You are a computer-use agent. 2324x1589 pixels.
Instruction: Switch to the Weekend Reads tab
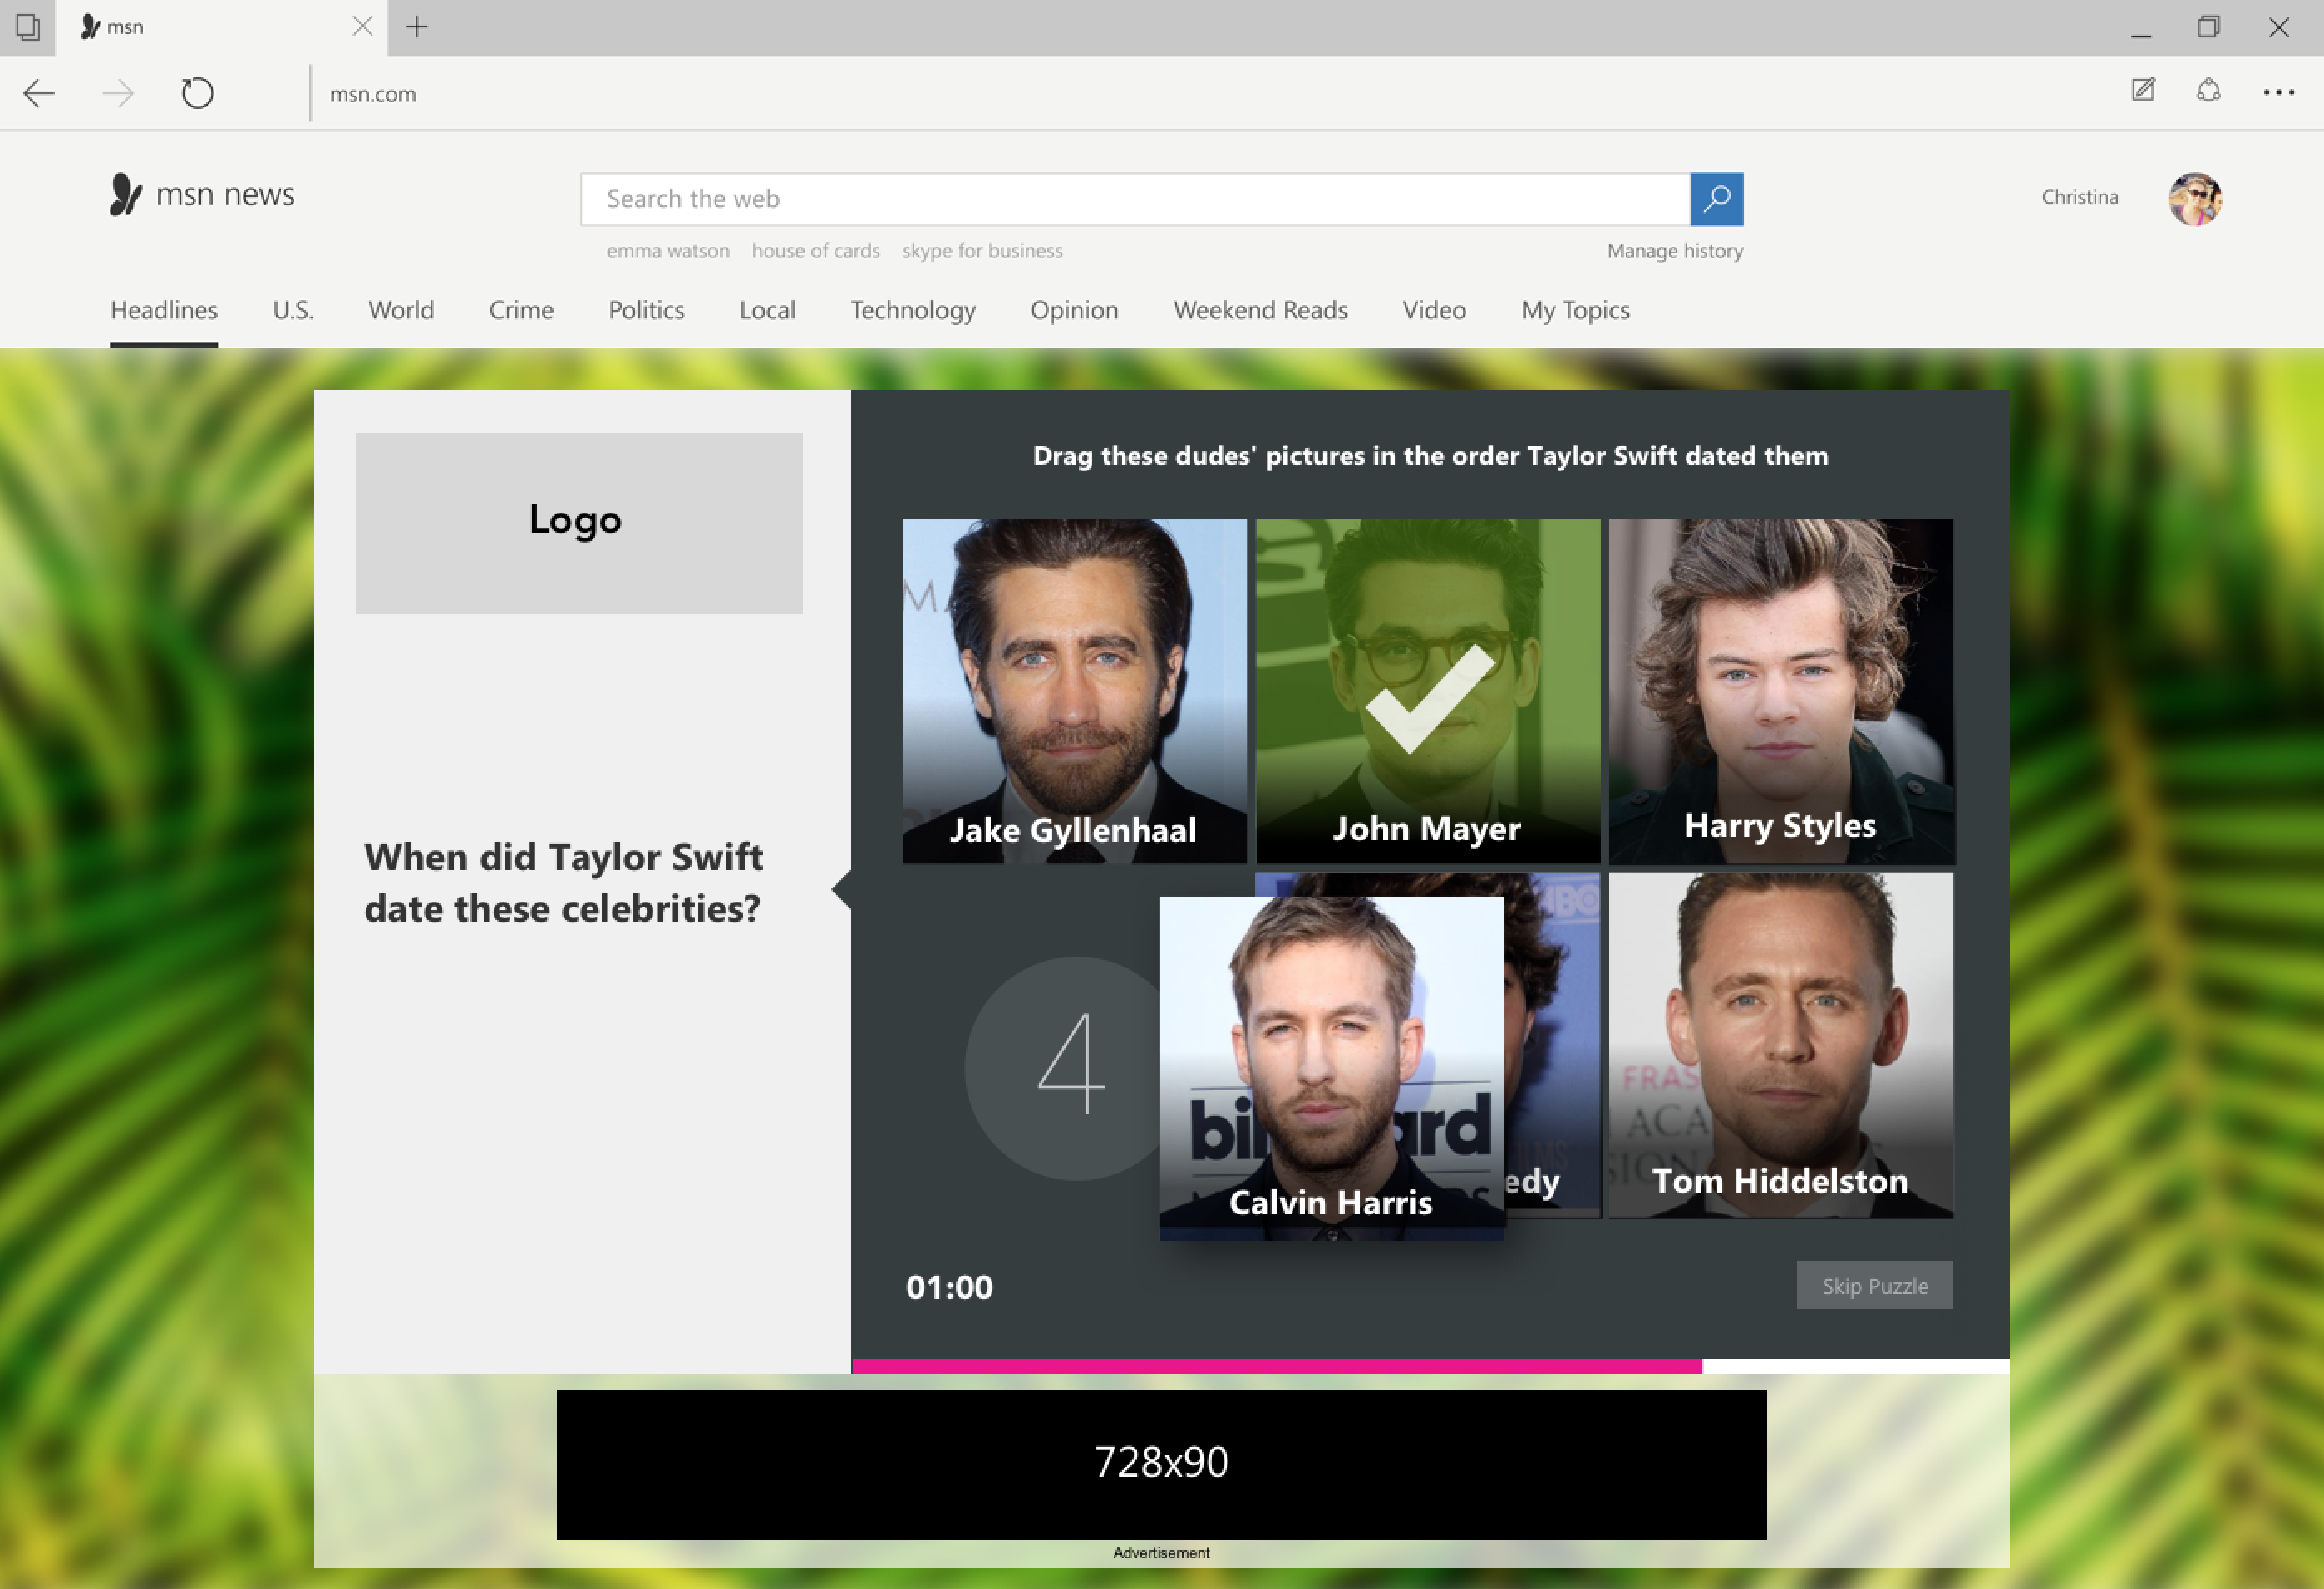point(1260,310)
